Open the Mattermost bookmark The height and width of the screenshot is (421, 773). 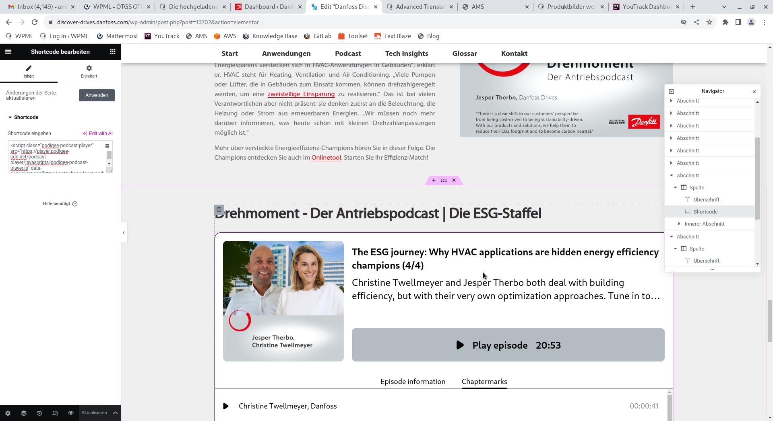[x=117, y=36]
